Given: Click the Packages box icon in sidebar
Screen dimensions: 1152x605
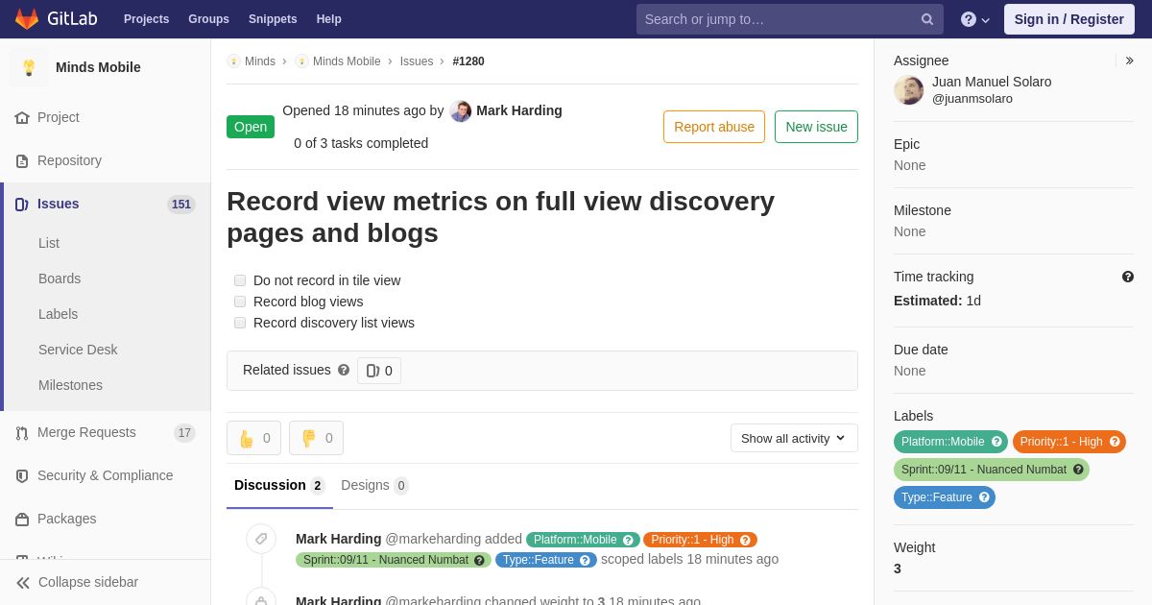Looking at the screenshot, I should 22,519.
